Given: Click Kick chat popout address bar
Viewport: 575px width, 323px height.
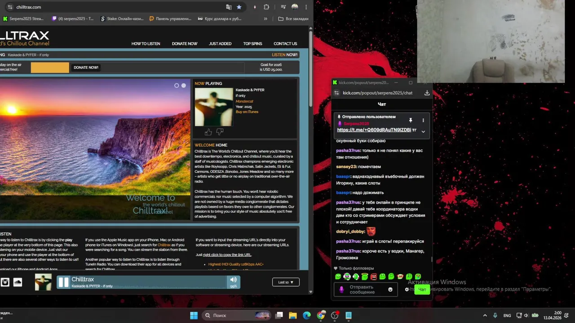Looking at the screenshot, I should click(377, 93).
